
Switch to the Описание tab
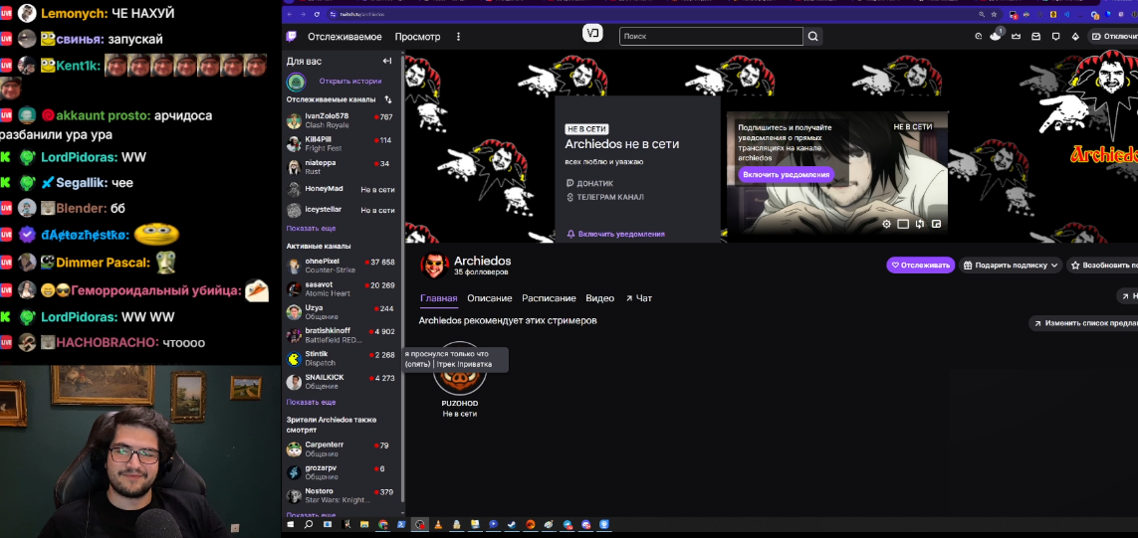coord(489,298)
